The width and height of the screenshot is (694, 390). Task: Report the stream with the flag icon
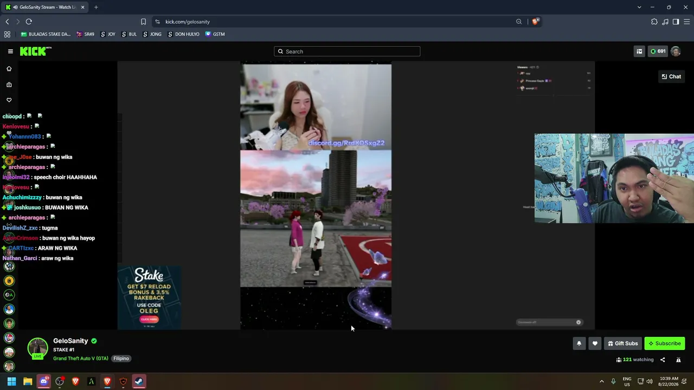(x=678, y=360)
